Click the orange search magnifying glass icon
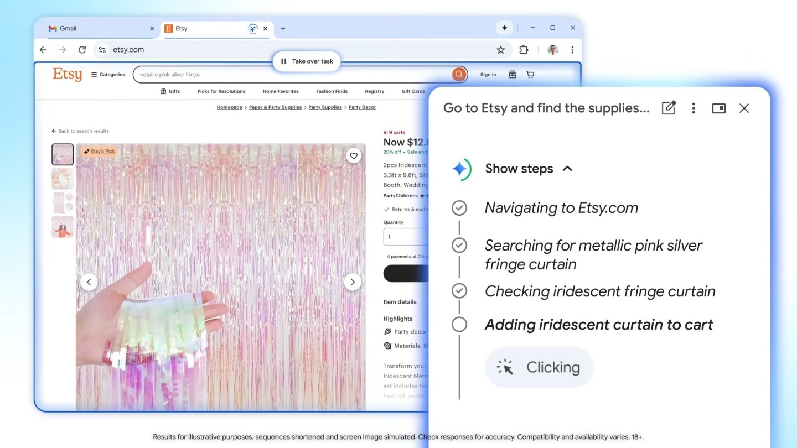 459,74
